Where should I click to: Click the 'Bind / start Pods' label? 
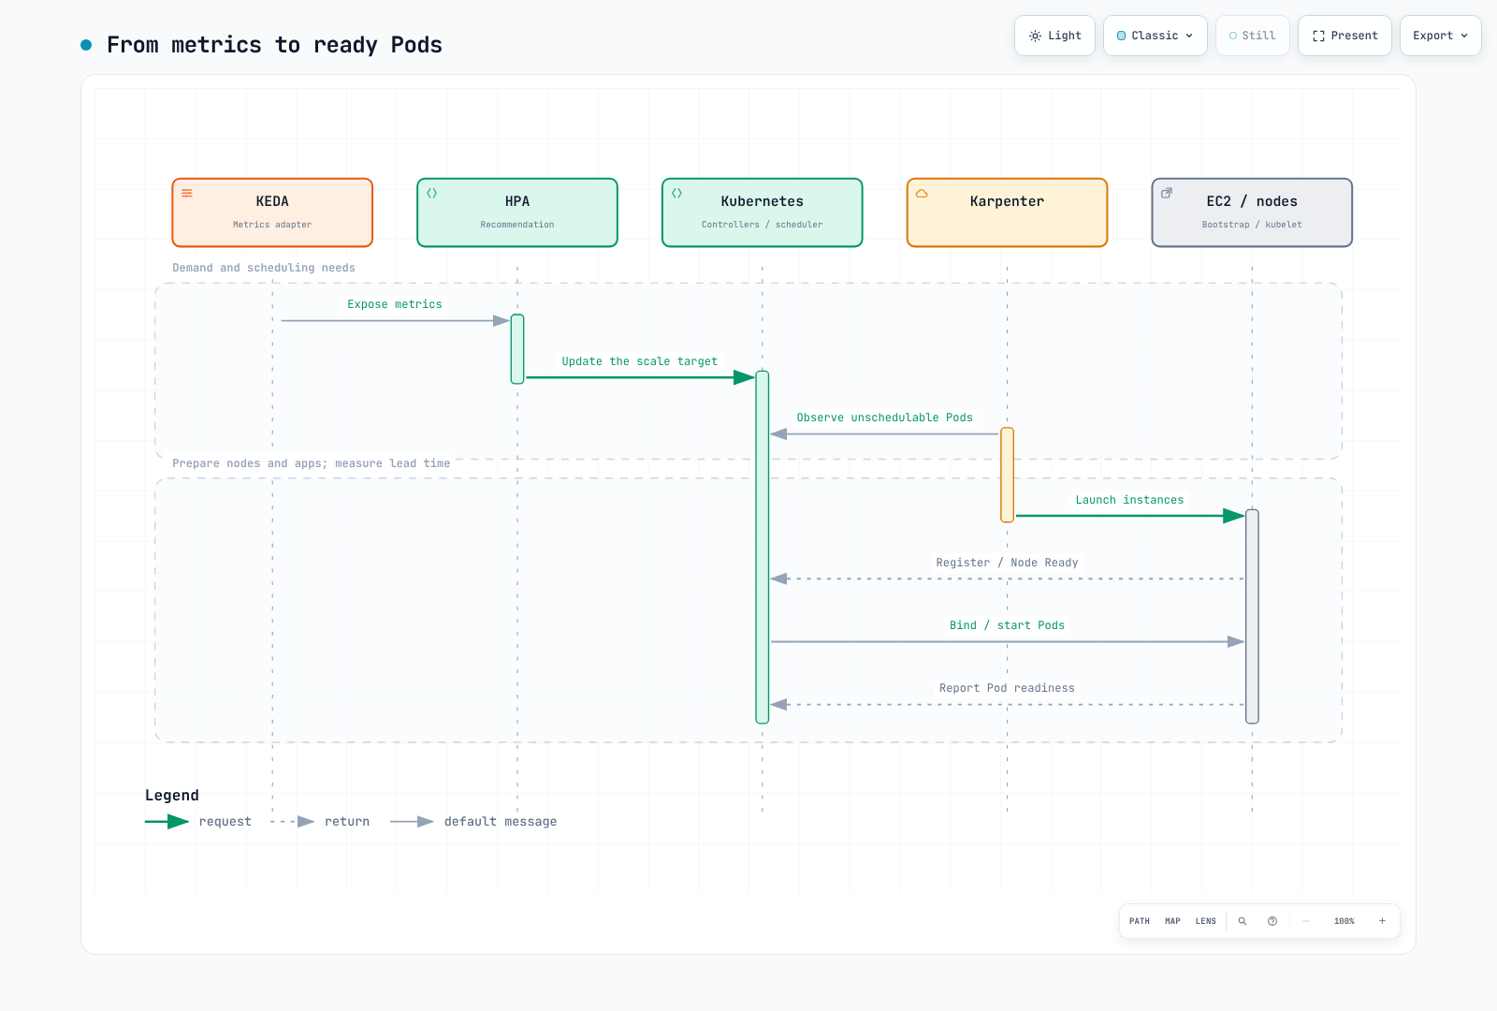click(1008, 625)
